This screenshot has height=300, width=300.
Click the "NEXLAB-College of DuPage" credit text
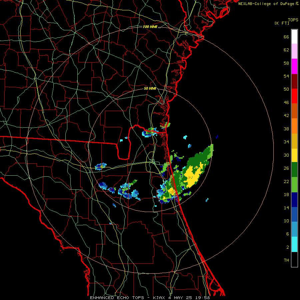pyautogui.click(x=266, y=4)
